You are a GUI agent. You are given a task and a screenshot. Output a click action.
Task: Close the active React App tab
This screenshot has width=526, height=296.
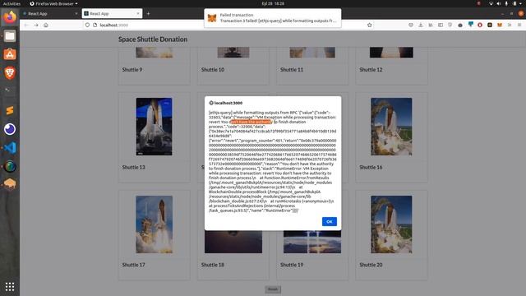coord(138,14)
